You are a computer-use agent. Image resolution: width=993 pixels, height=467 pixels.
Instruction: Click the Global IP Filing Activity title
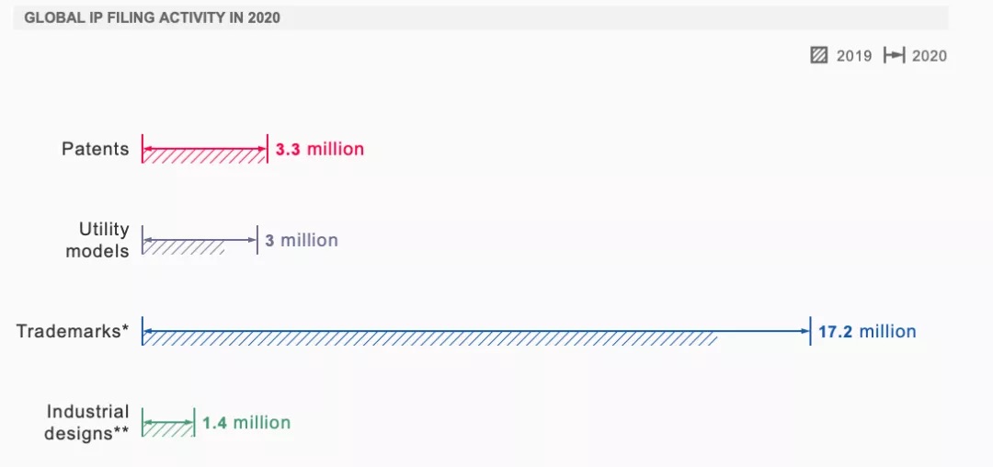(x=152, y=17)
